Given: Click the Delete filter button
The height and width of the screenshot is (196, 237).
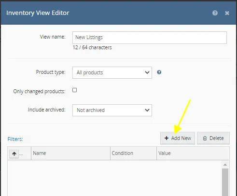Looking at the screenshot, I should 213,138.
